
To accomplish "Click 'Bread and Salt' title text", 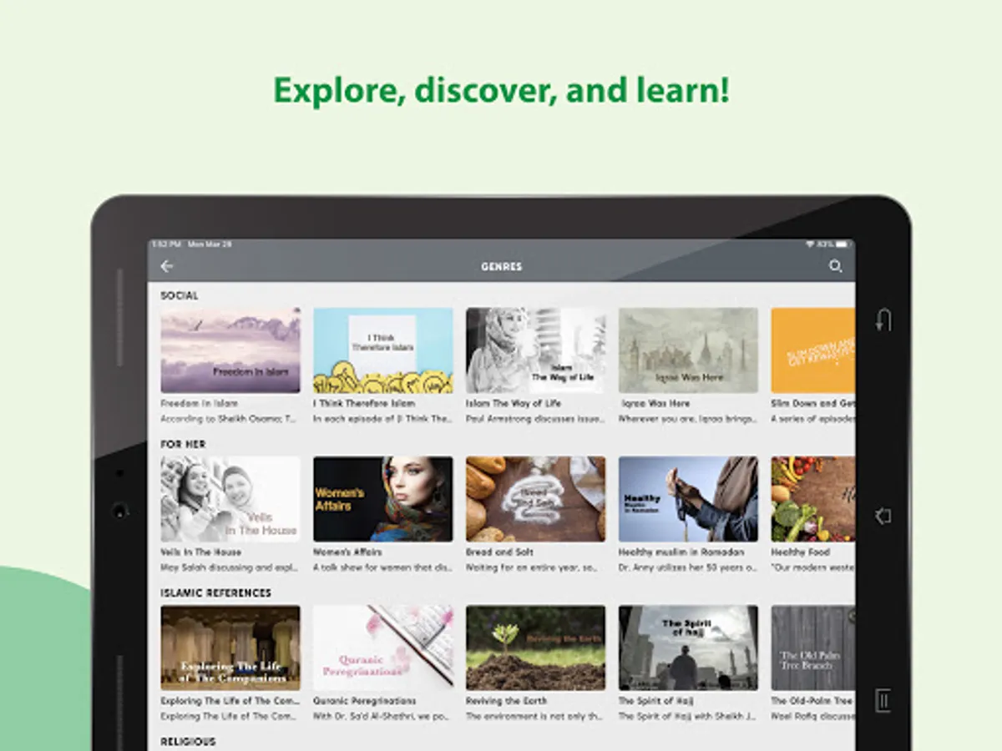I will (x=500, y=552).
